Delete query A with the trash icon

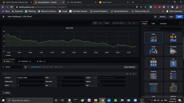tap(133, 74)
